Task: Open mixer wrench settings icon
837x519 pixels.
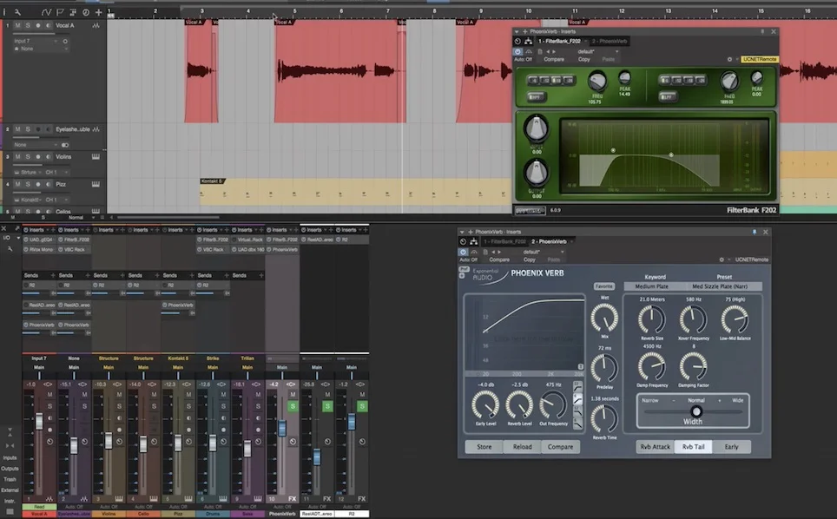Action: pos(10,248)
